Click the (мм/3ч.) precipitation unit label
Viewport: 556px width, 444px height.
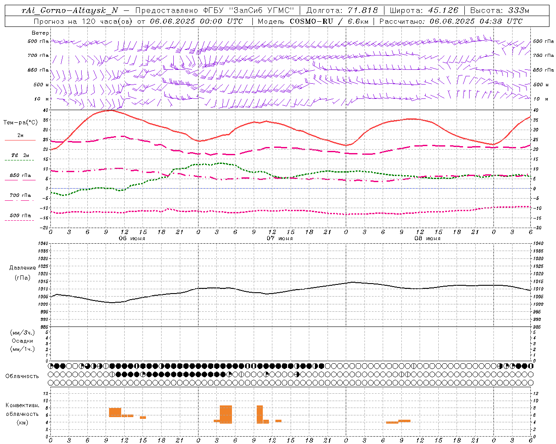(23, 333)
